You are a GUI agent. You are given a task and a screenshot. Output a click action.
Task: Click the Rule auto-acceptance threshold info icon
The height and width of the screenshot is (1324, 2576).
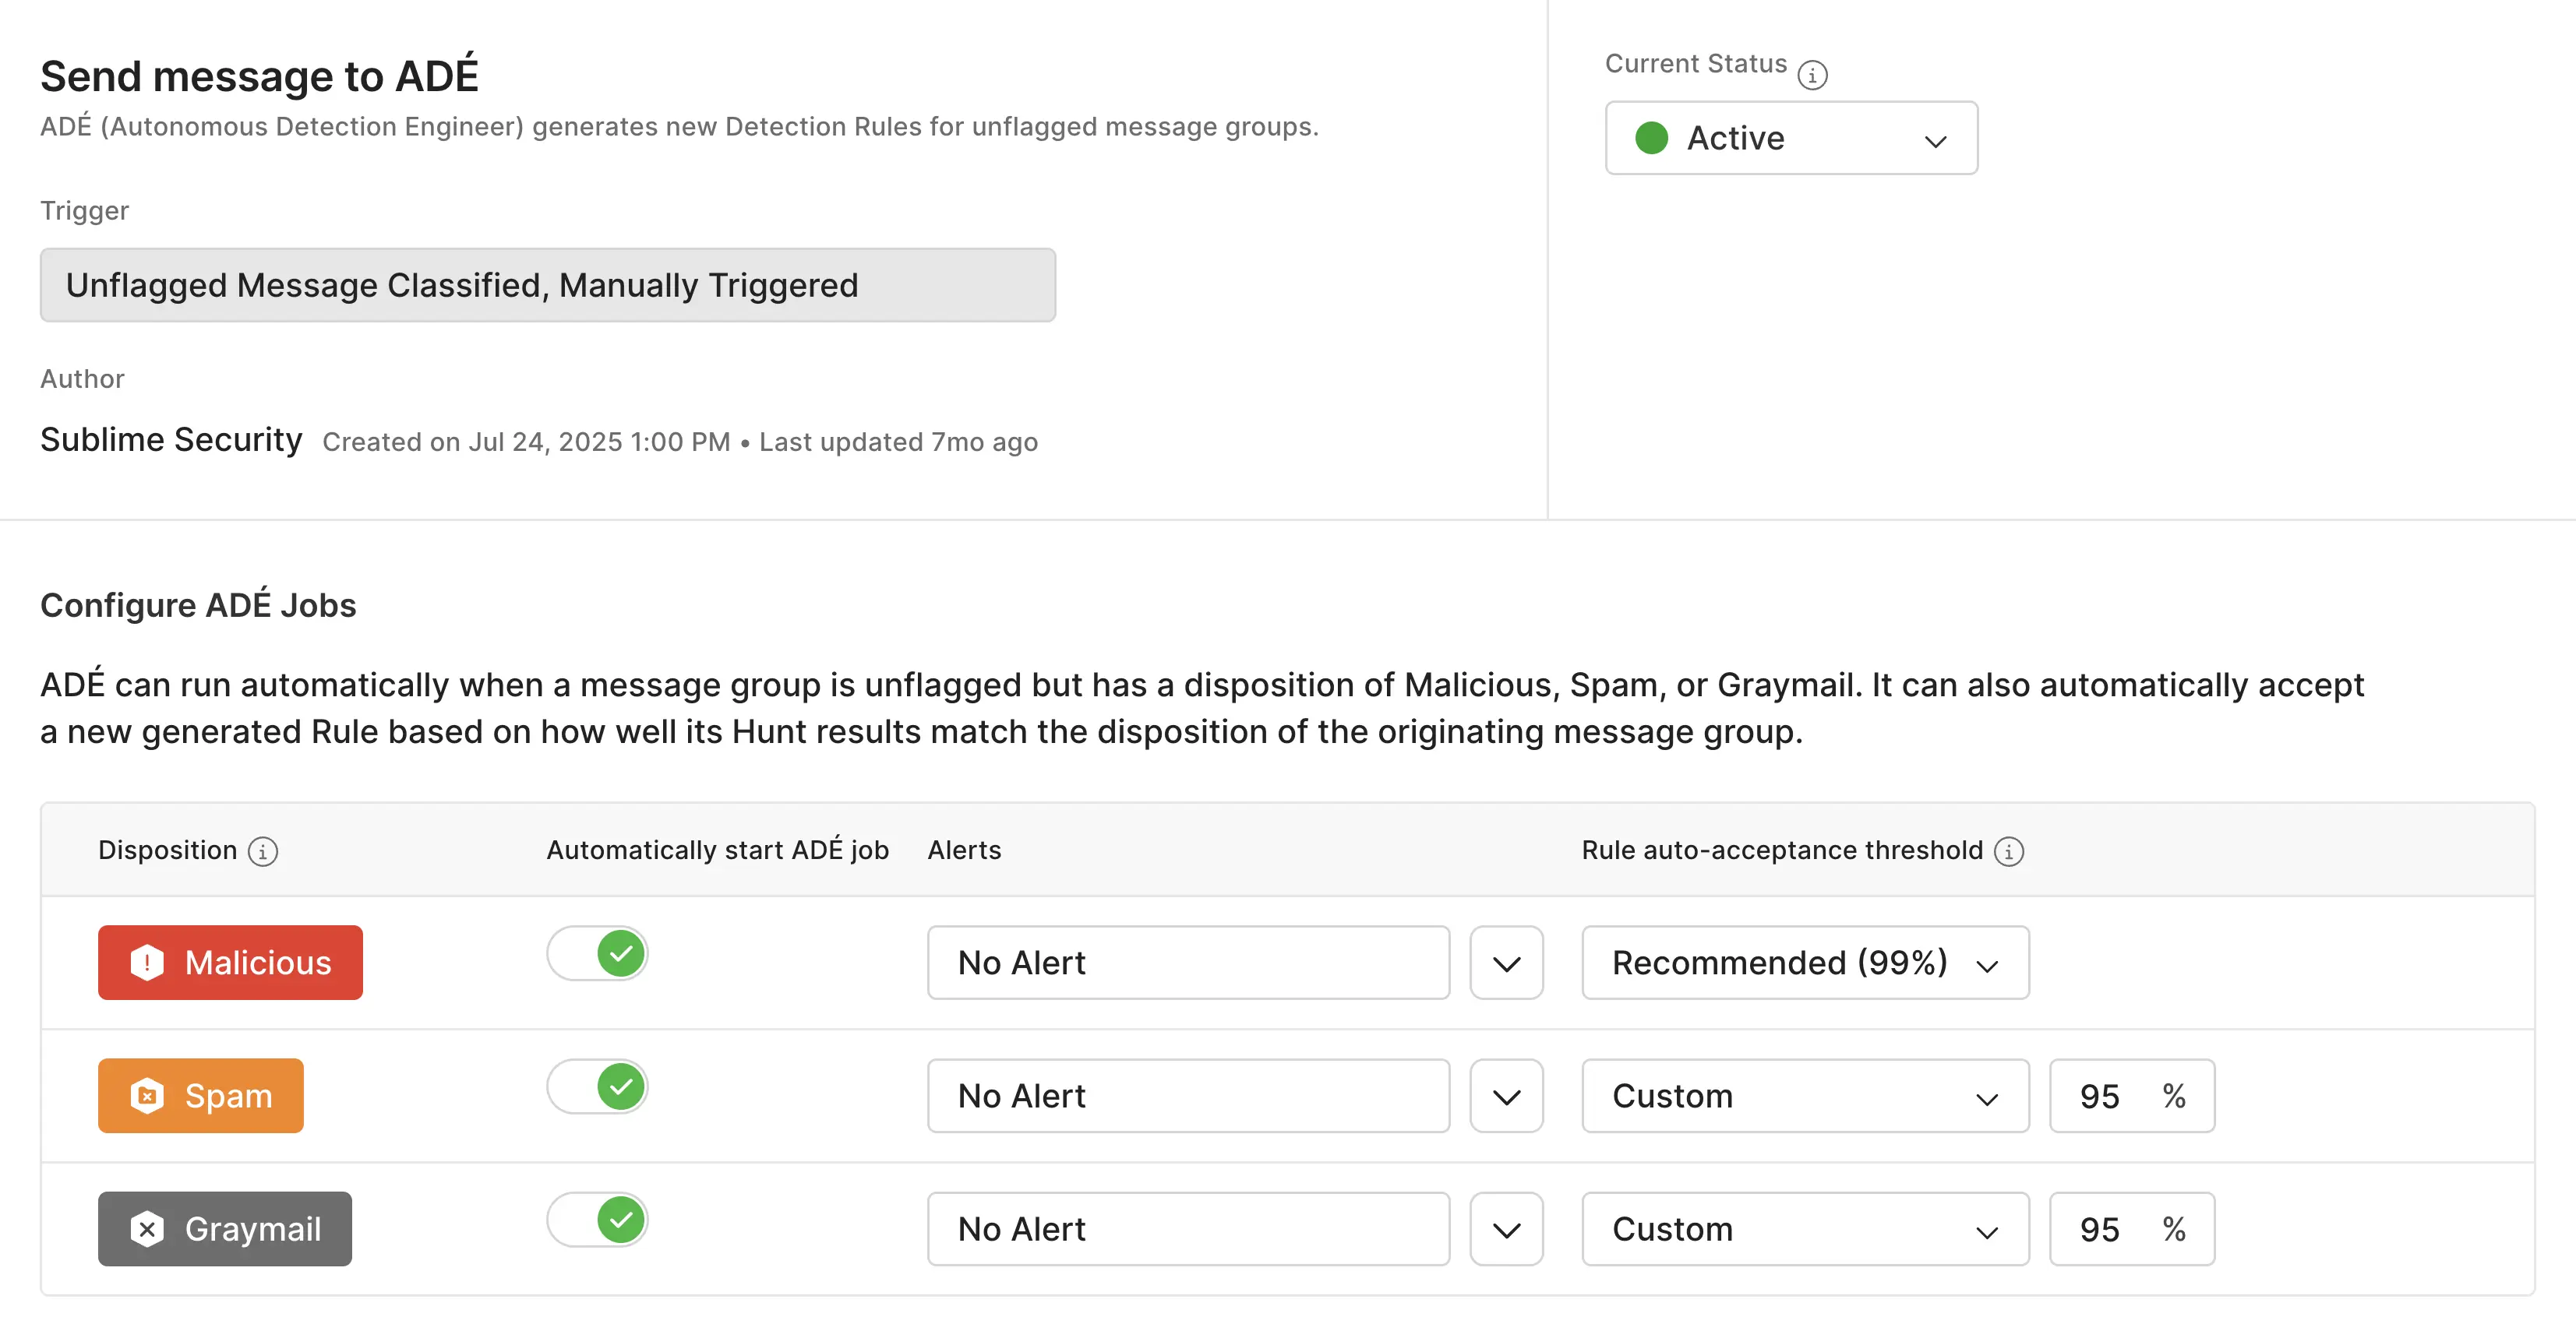2008,851
